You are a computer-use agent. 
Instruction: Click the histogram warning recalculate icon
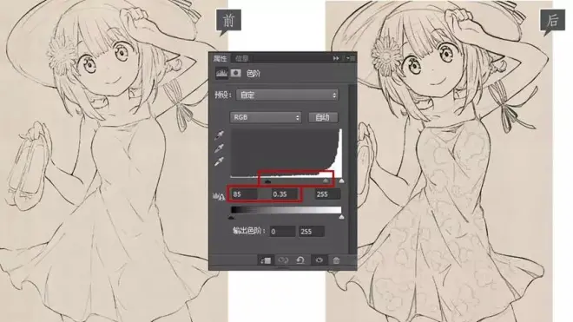[x=219, y=196]
